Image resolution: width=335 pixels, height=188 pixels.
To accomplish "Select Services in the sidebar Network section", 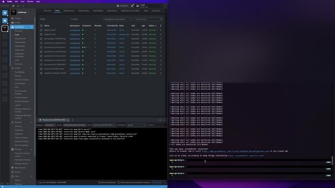I will pyautogui.click(x=18, y=126).
